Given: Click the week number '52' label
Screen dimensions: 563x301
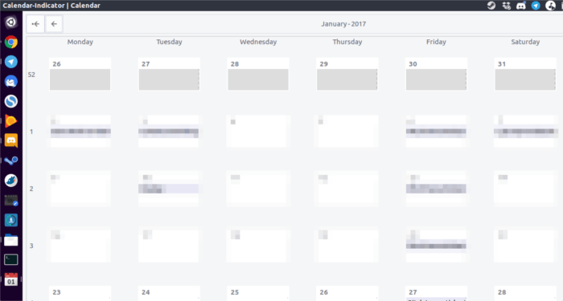Looking at the screenshot, I should tap(31, 75).
